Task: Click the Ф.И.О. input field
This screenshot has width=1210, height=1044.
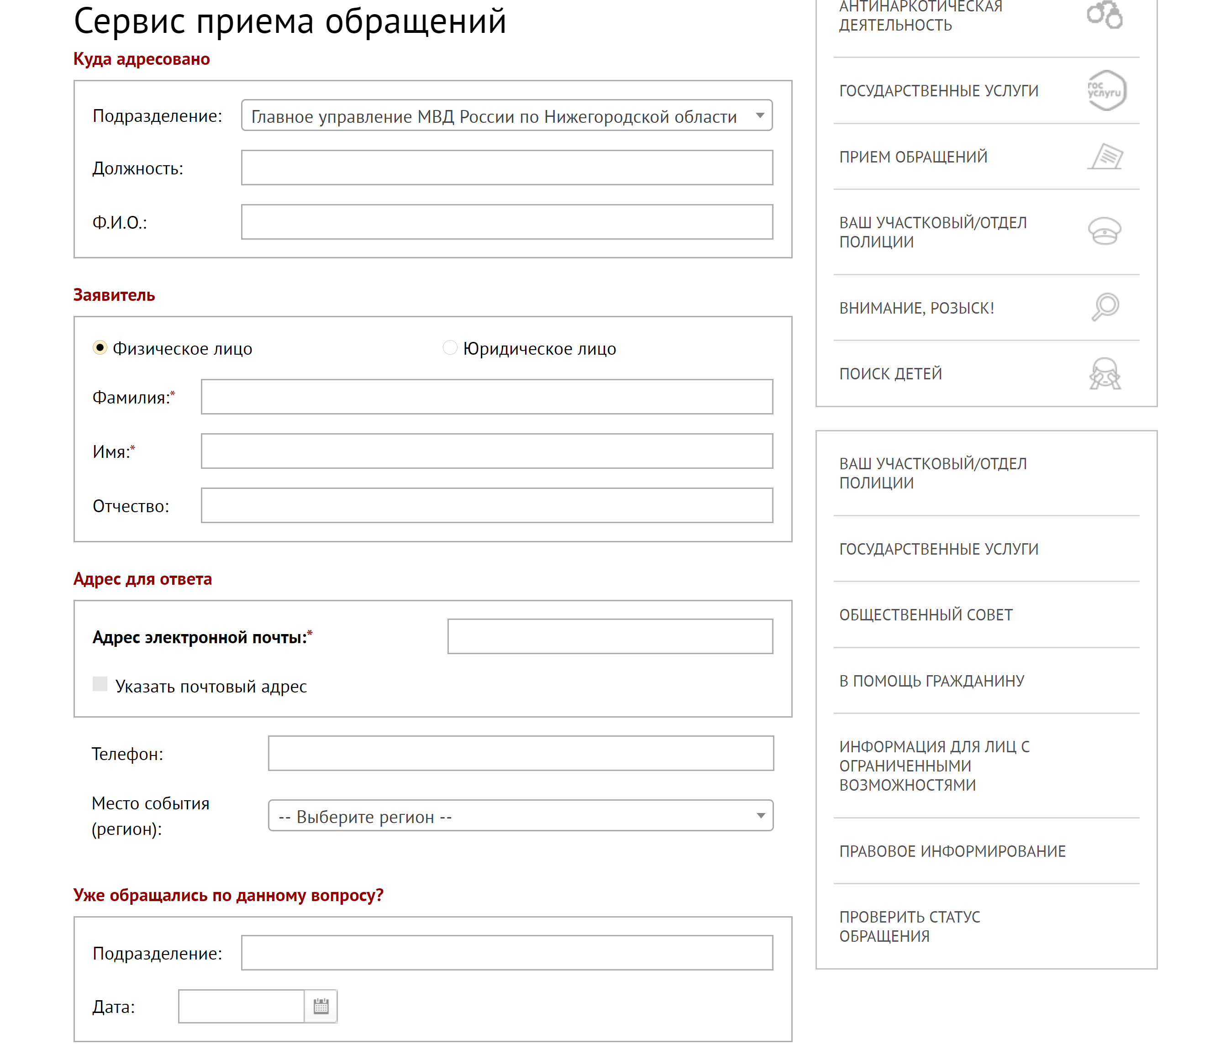Action: pyautogui.click(x=507, y=222)
